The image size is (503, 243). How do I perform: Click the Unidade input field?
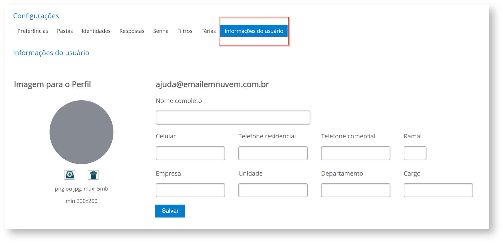(x=273, y=190)
